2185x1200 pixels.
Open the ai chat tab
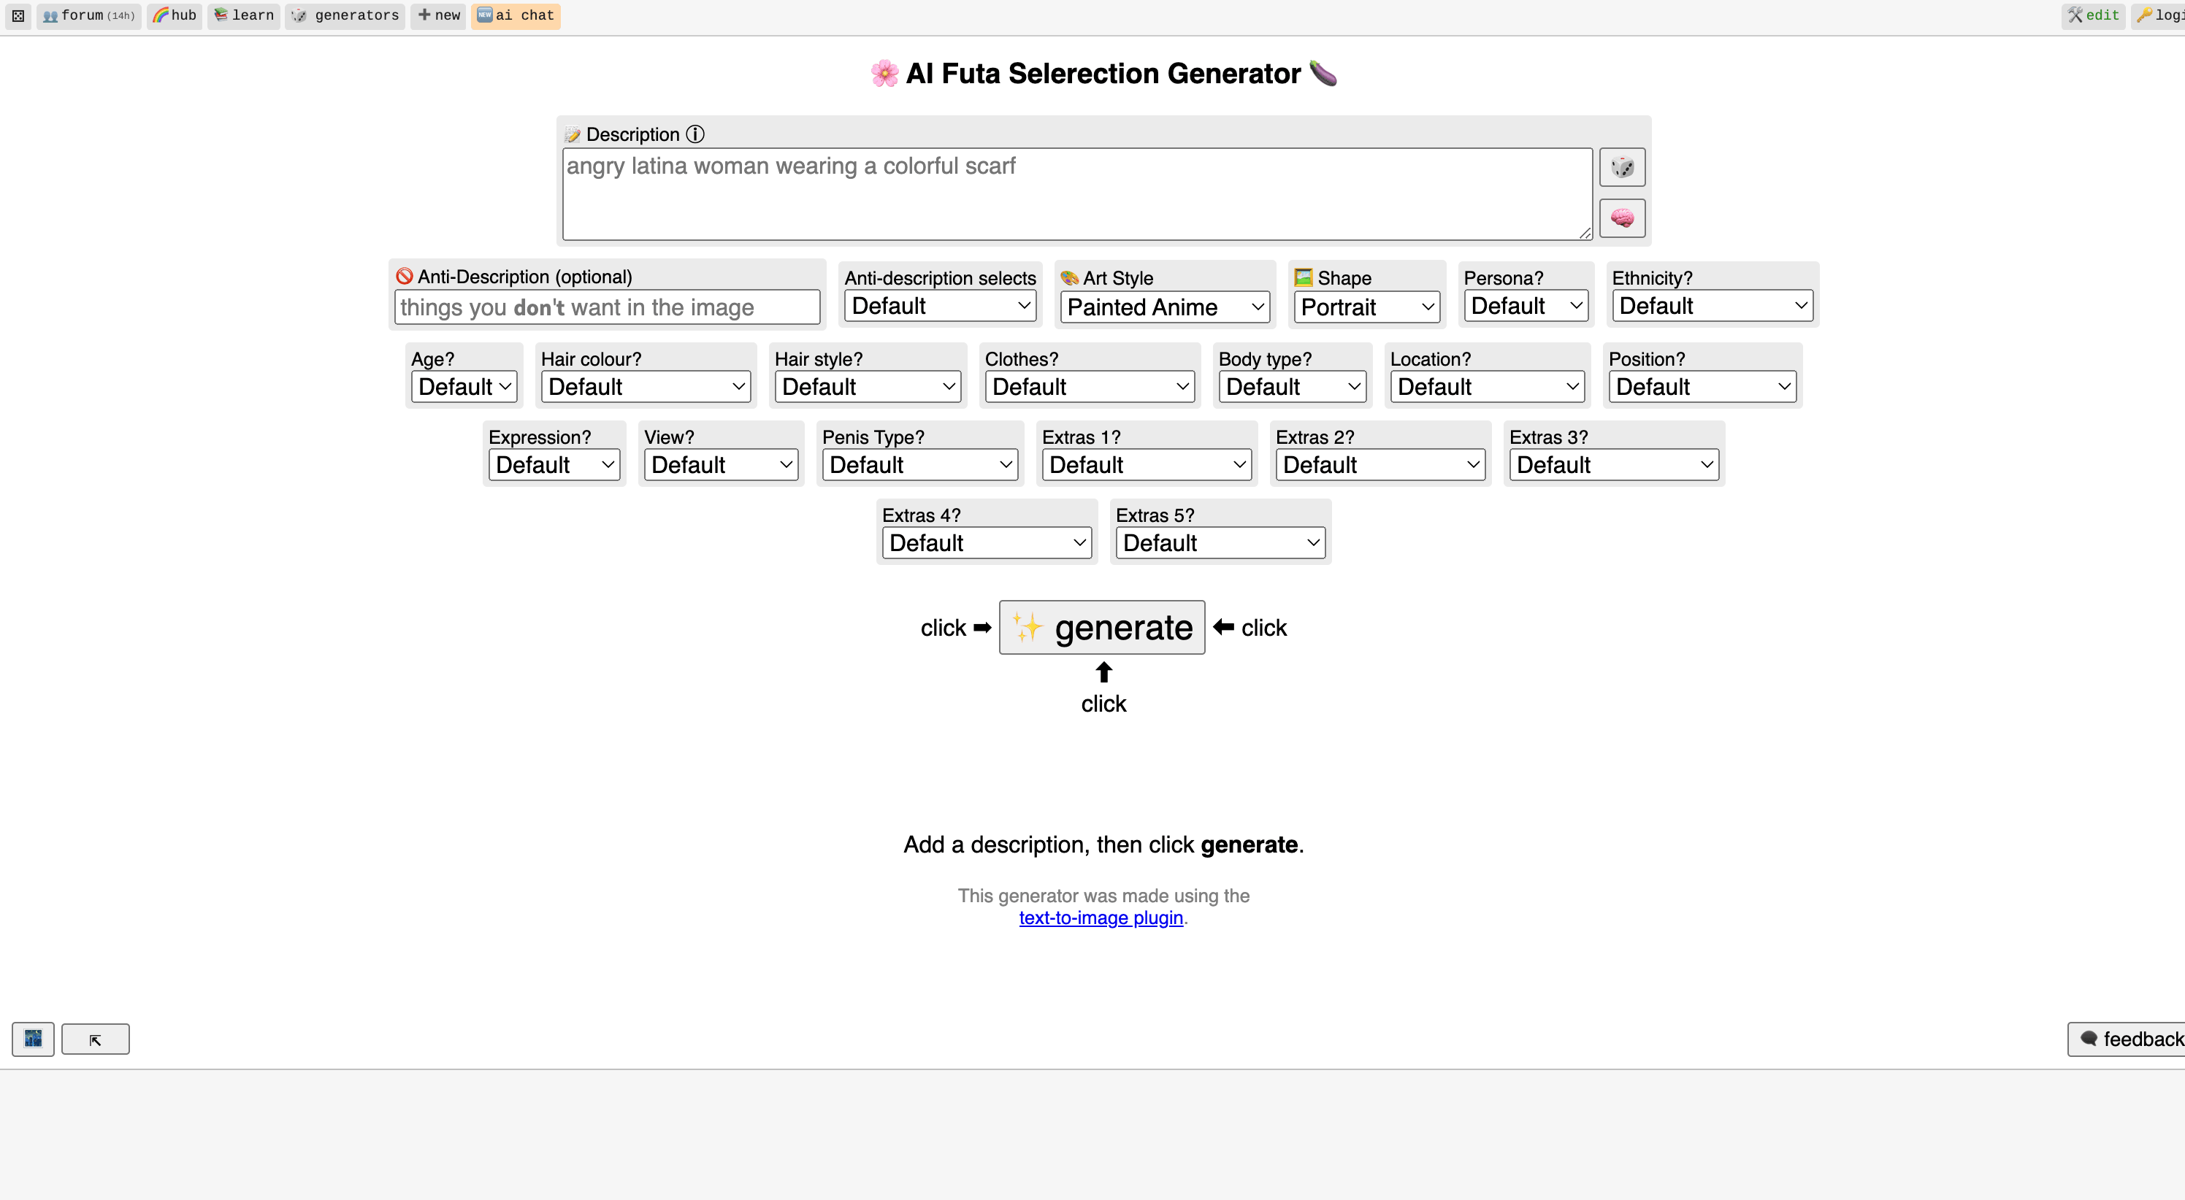point(516,15)
